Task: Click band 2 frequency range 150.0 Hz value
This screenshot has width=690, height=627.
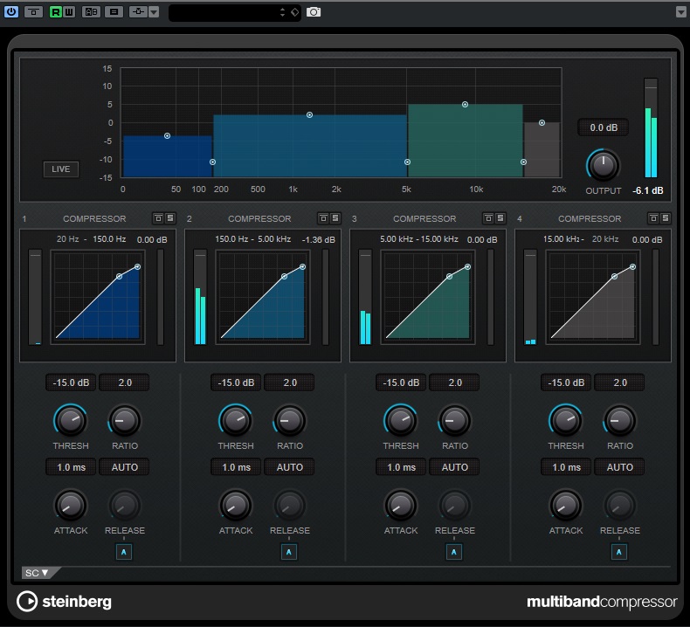Action: coord(232,239)
